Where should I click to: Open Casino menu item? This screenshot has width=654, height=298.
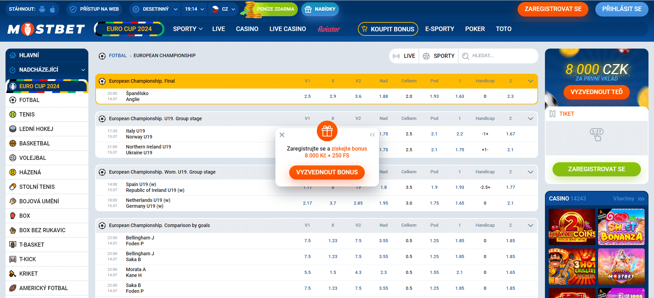[247, 29]
